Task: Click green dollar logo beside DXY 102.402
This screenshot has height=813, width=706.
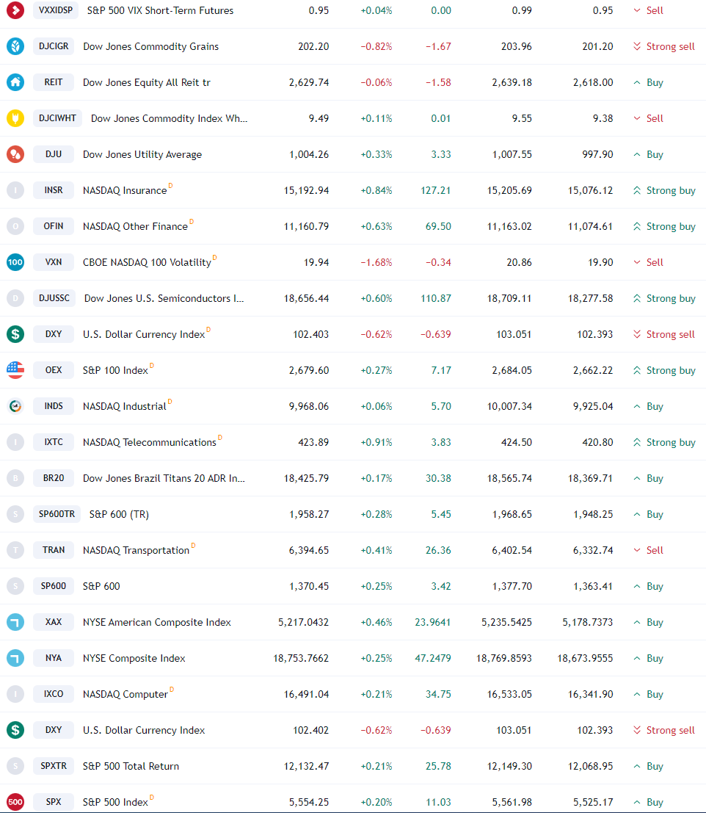Action: [15, 729]
